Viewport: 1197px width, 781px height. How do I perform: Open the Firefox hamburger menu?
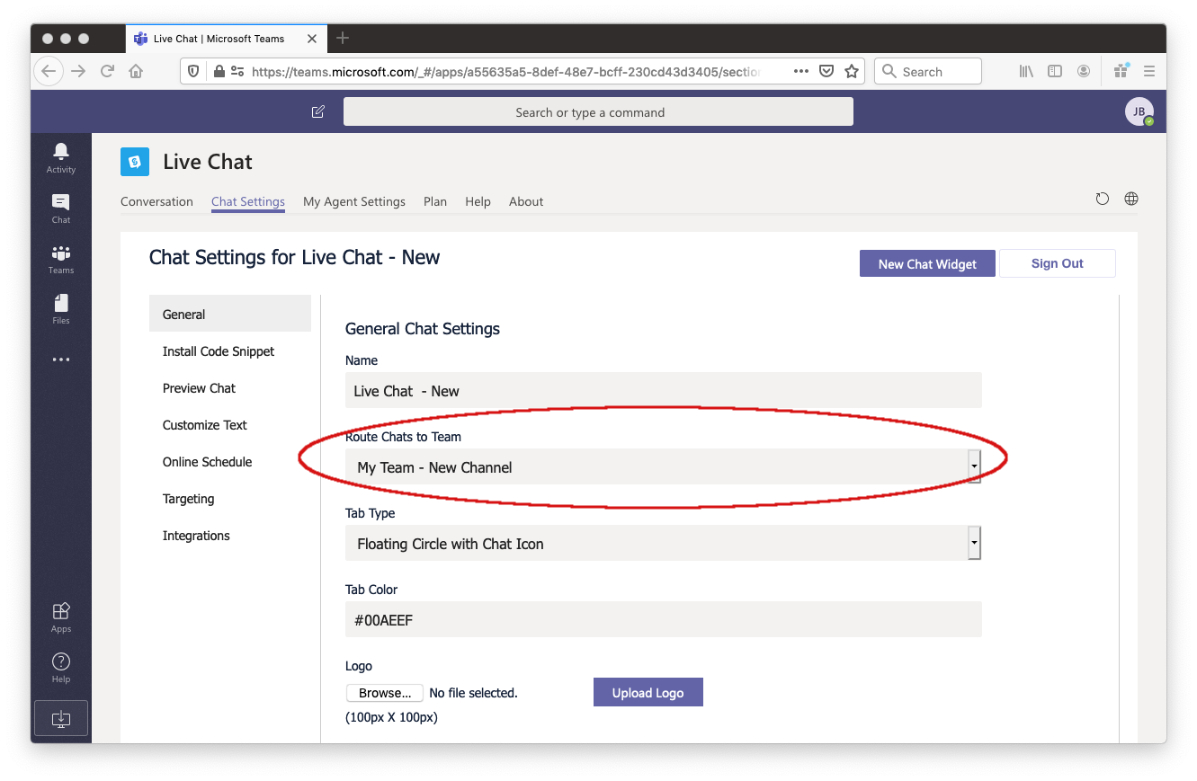tap(1148, 71)
